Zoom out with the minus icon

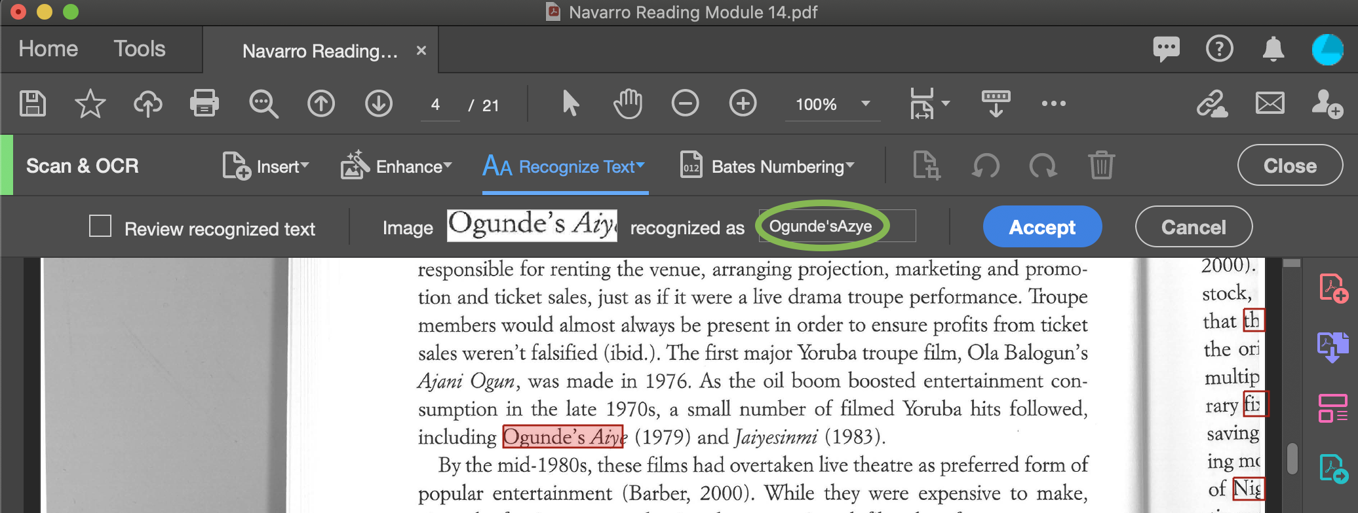tap(685, 104)
